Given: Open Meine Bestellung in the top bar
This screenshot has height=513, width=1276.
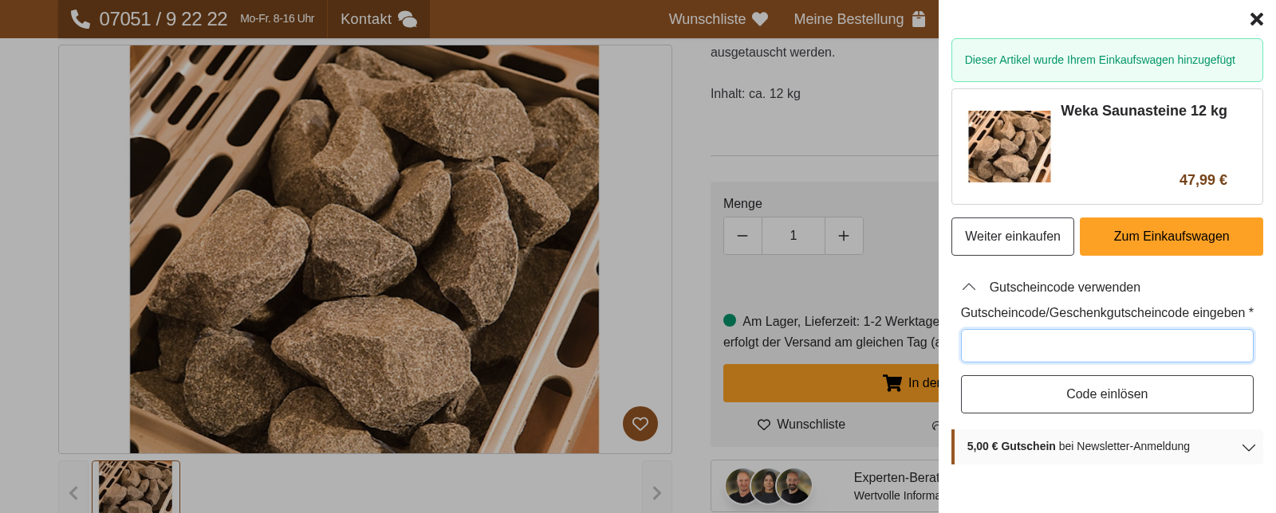Looking at the screenshot, I should pyautogui.click(x=849, y=18).
